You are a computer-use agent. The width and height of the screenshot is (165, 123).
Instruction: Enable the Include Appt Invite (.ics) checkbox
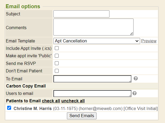click(57, 48)
